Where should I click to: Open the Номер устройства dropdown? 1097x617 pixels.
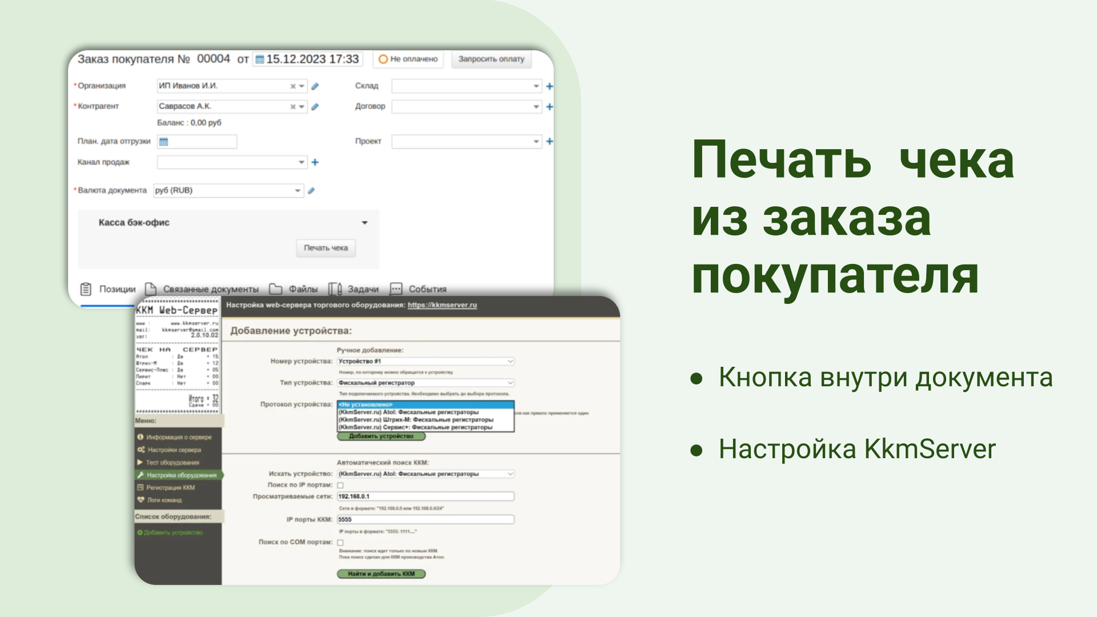click(x=426, y=361)
